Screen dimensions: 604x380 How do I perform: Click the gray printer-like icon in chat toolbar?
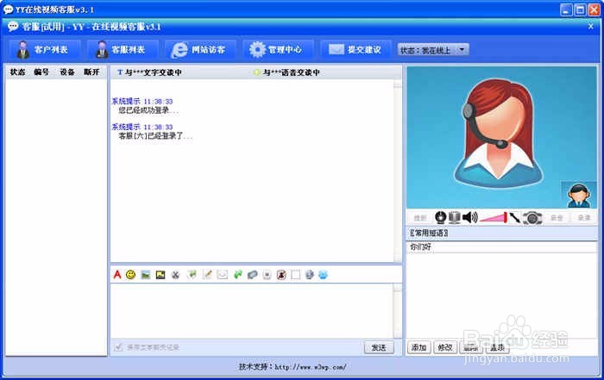coord(310,275)
